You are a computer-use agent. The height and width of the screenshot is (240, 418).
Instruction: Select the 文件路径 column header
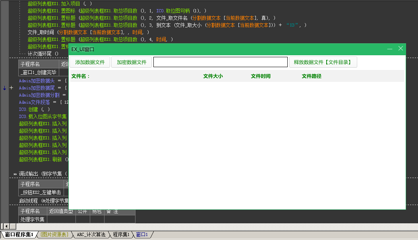pos(312,76)
